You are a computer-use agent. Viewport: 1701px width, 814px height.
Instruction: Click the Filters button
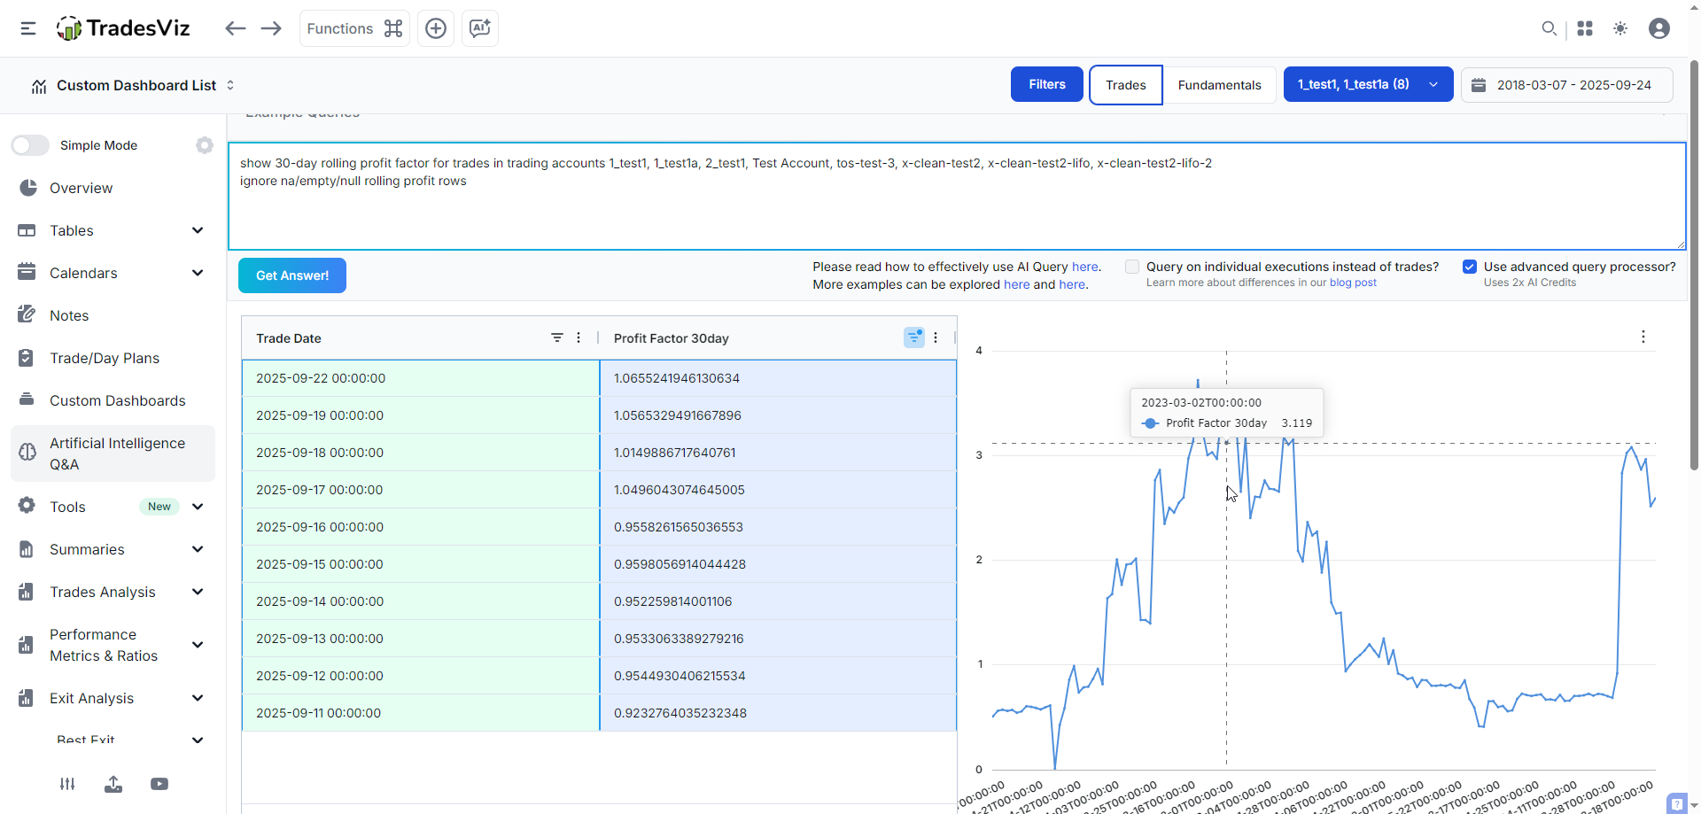click(x=1047, y=84)
